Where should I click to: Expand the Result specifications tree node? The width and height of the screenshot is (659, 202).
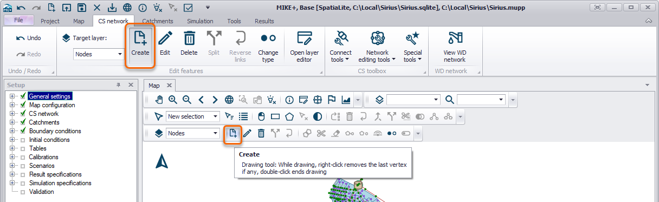click(x=12, y=174)
